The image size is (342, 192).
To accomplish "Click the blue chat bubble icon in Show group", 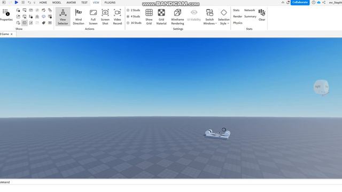I will click(44, 17).
